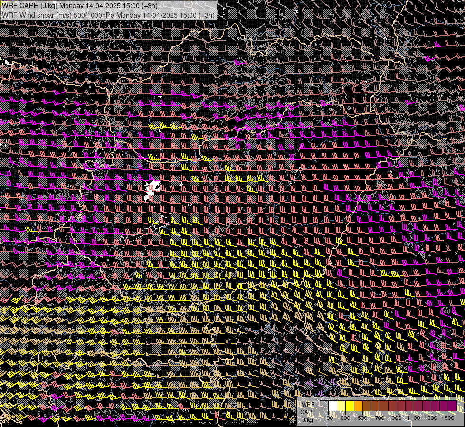Click the orange CAPE legend swatch

(358, 406)
